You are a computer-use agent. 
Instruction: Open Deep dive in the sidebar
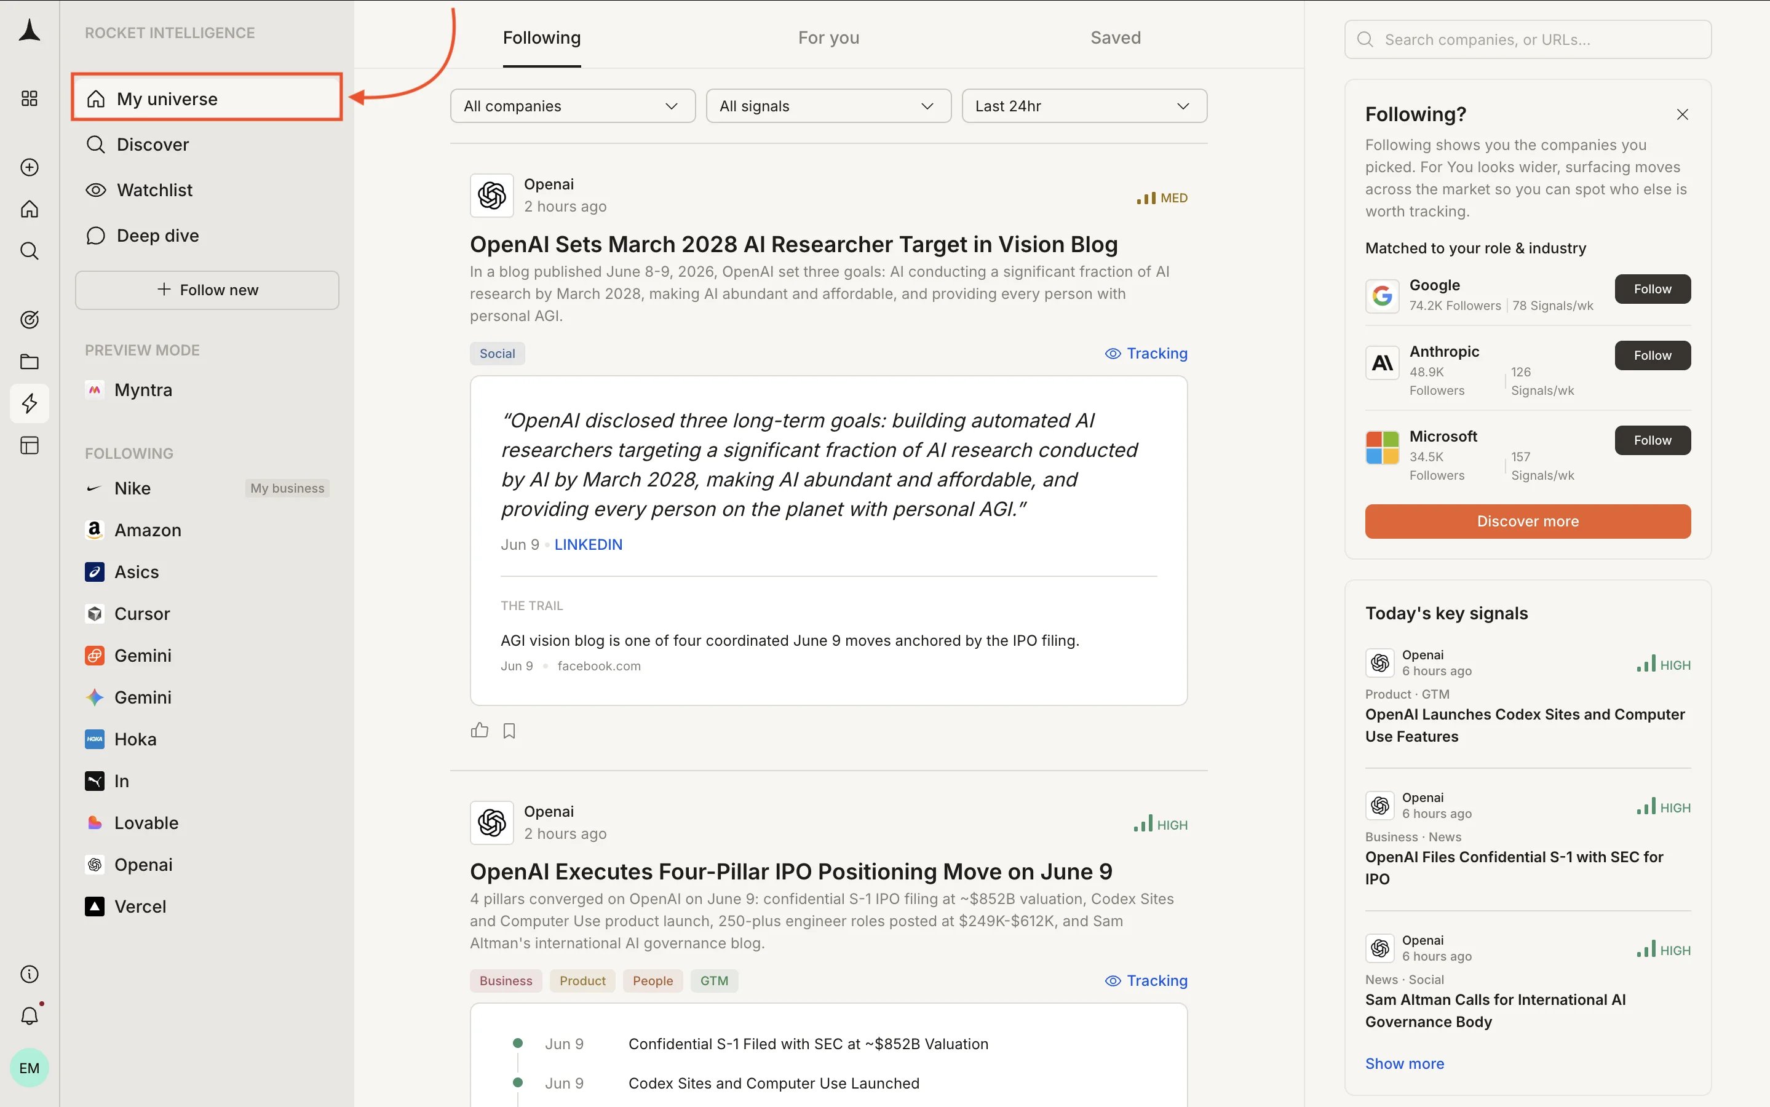(207, 235)
